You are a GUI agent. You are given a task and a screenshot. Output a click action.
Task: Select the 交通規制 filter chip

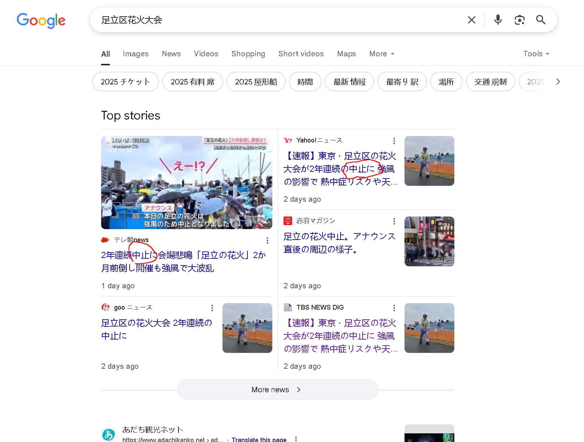[490, 82]
